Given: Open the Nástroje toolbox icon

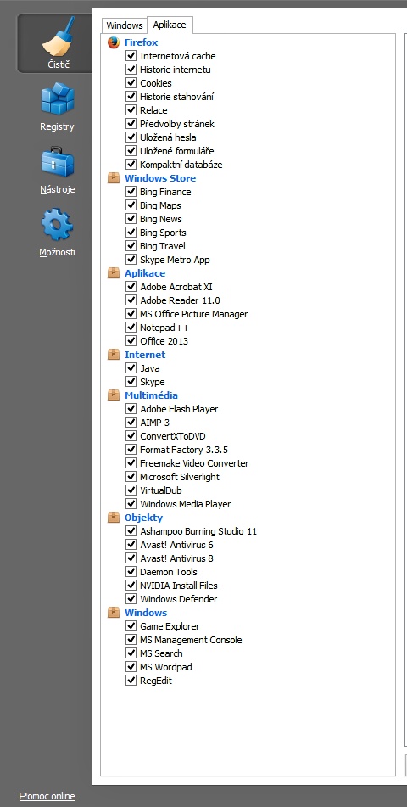Looking at the screenshot, I should tap(57, 161).
